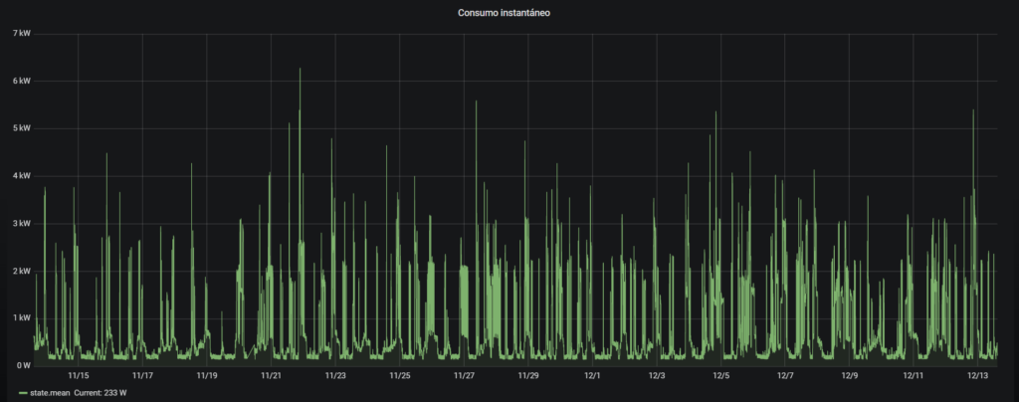This screenshot has height=402, width=1019.
Task: Click the 12/7 date axis label
Action: click(786, 375)
